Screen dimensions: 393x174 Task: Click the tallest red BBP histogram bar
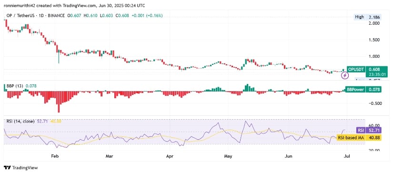(x=59, y=102)
